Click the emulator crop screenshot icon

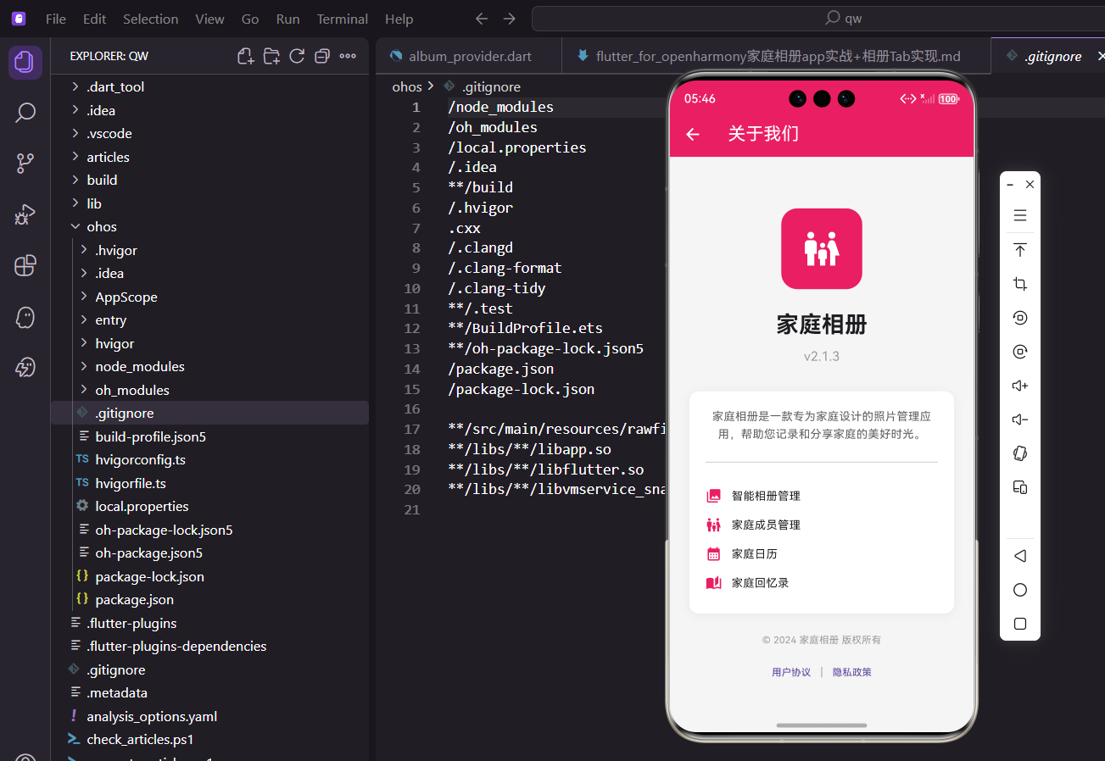click(1020, 284)
